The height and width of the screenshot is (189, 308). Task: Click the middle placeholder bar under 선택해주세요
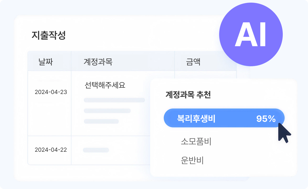(x=107, y=111)
